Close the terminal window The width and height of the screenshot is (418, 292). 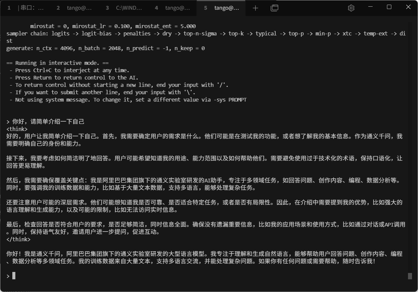(408, 7)
